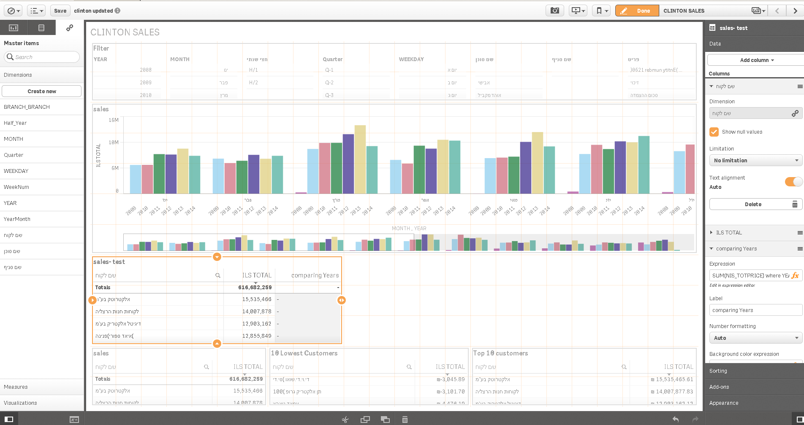Viewport: 804px width, 425px height.
Task: Open the Dimensions section
Action: (x=42, y=75)
